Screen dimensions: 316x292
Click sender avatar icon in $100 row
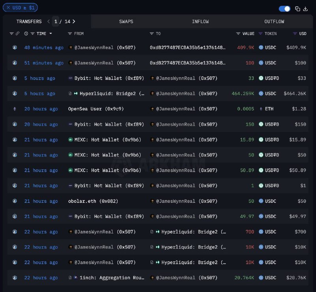point(70,63)
